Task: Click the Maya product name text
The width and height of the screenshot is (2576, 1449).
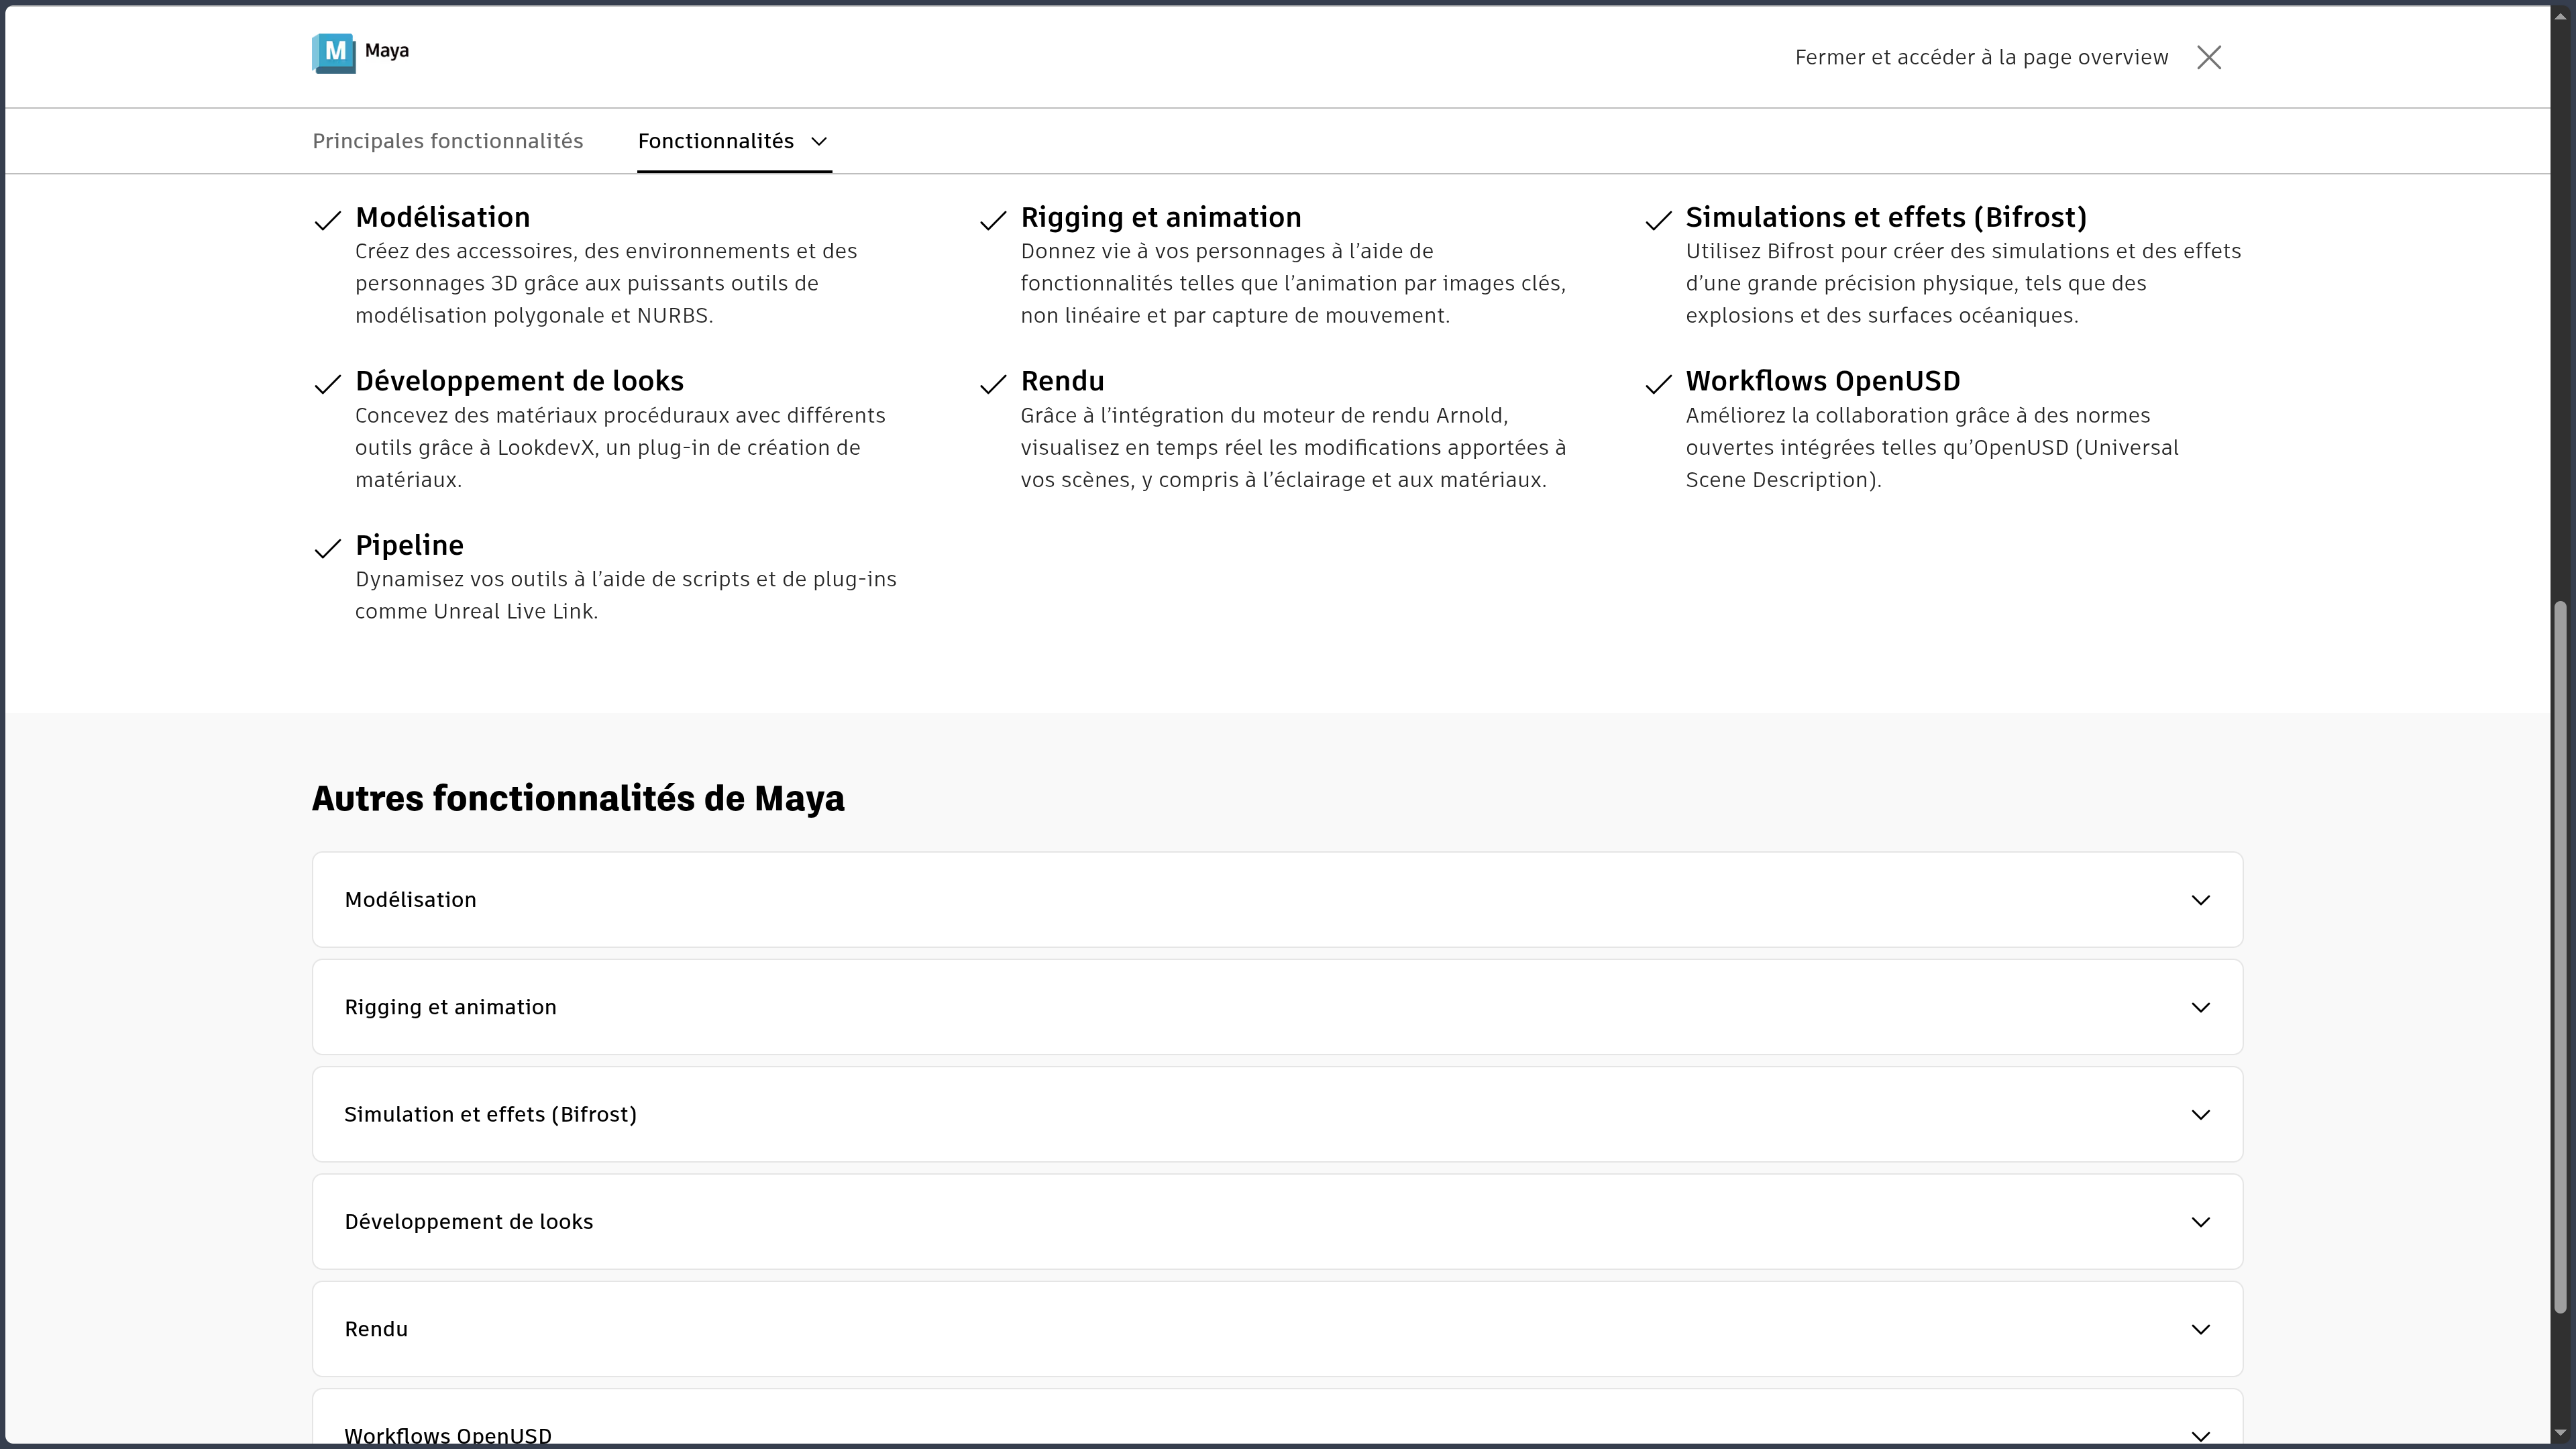Action: [x=387, y=51]
